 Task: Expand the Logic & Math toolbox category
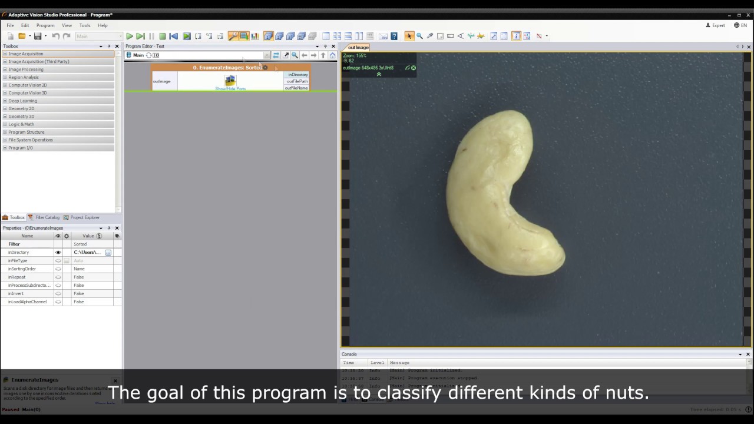[x=5, y=124]
